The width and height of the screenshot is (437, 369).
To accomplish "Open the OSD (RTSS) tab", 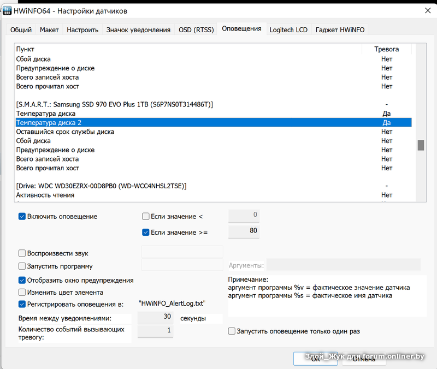I will pyautogui.click(x=196, y=30).
